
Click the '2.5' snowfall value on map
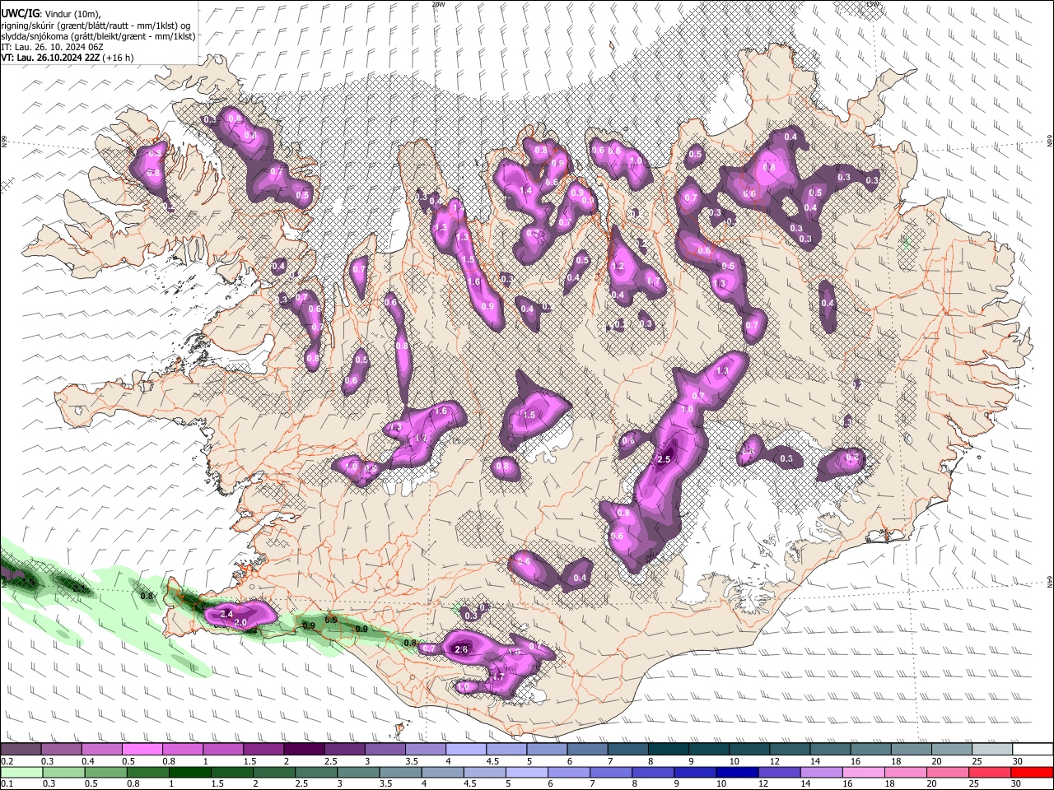665,459
